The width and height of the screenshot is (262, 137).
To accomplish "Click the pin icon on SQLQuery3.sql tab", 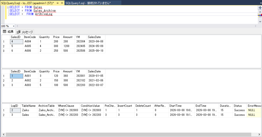I will [x=58, y=3].
